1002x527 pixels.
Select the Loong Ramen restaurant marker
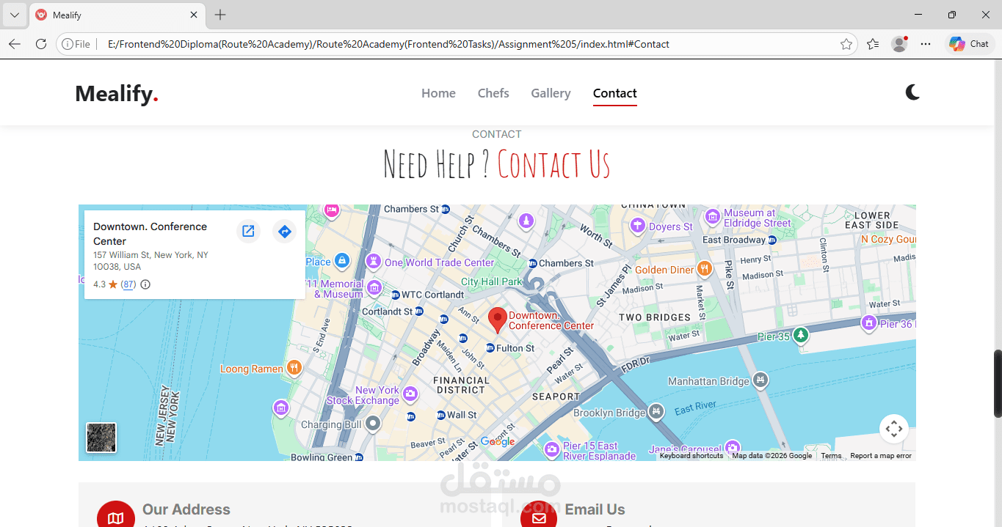(294, 368)
